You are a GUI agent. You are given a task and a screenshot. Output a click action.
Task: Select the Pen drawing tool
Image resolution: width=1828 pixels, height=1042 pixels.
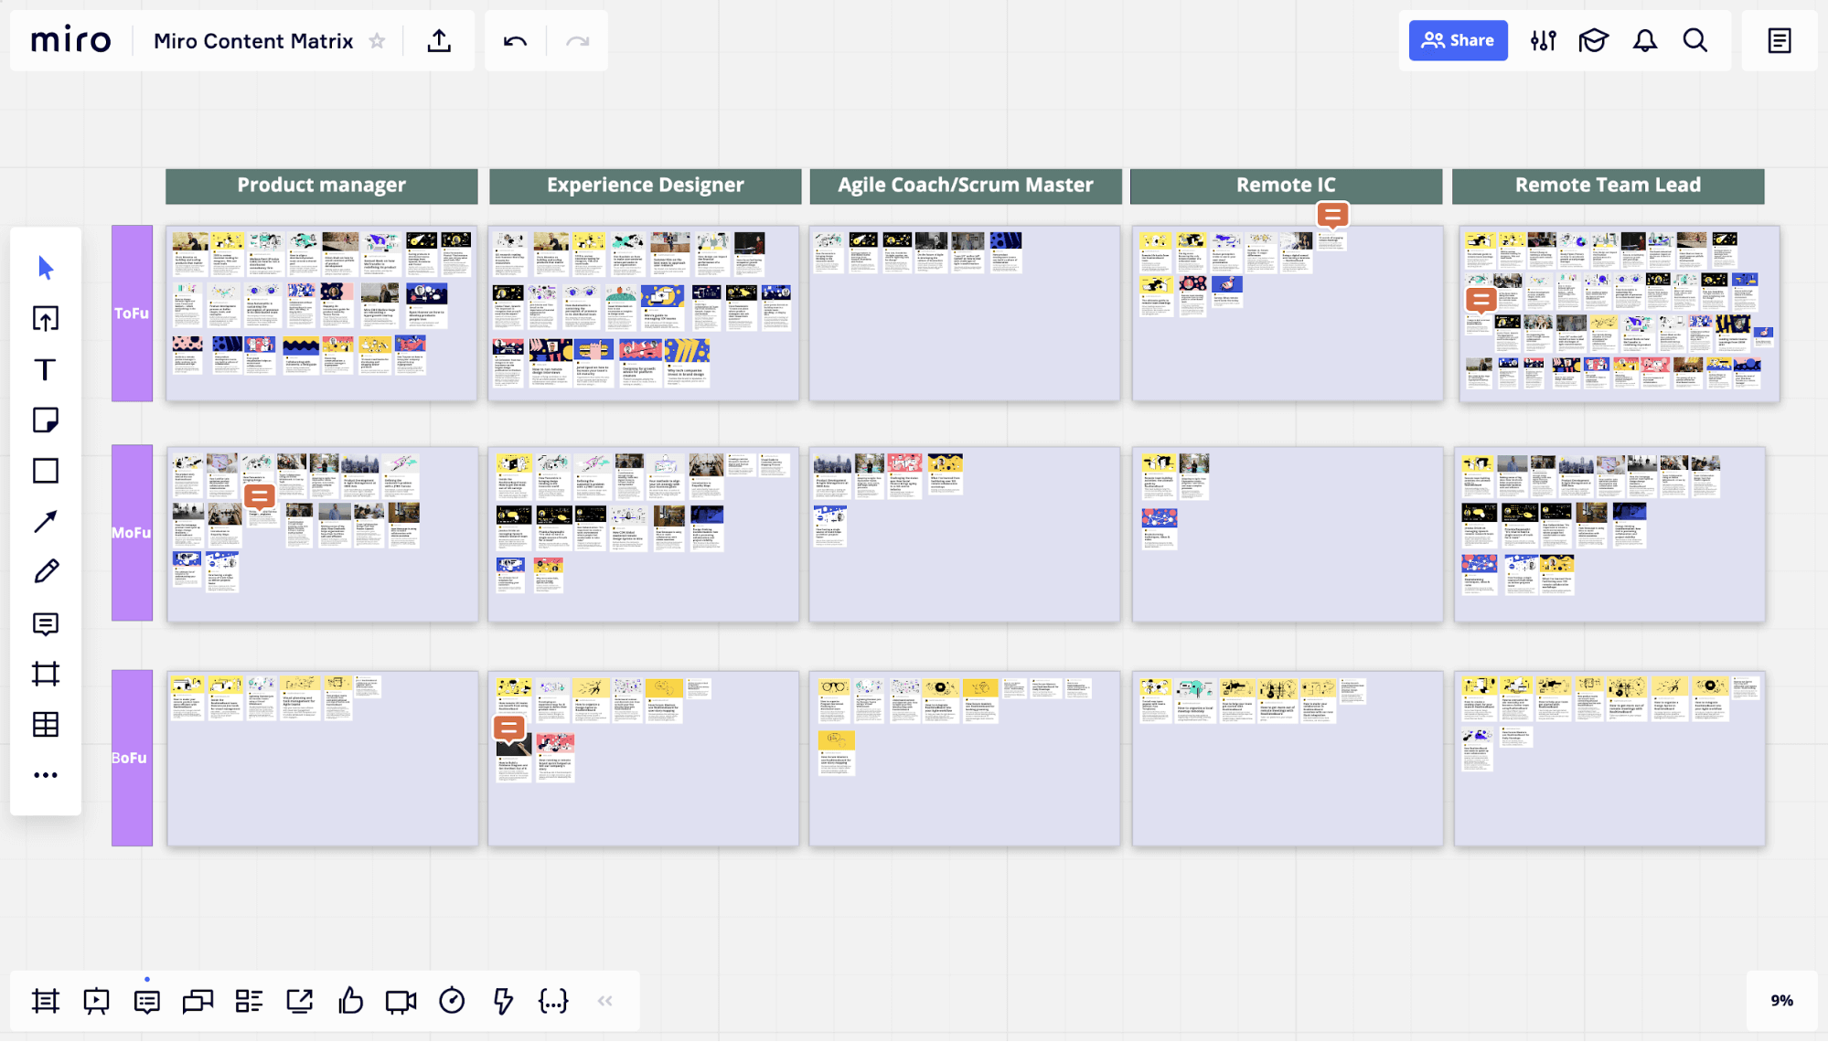point(46,572)
